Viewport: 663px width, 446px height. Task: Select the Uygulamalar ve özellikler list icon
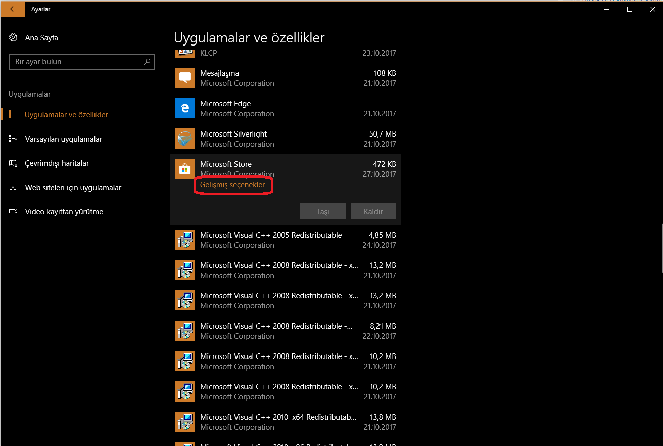pos(13,115)
